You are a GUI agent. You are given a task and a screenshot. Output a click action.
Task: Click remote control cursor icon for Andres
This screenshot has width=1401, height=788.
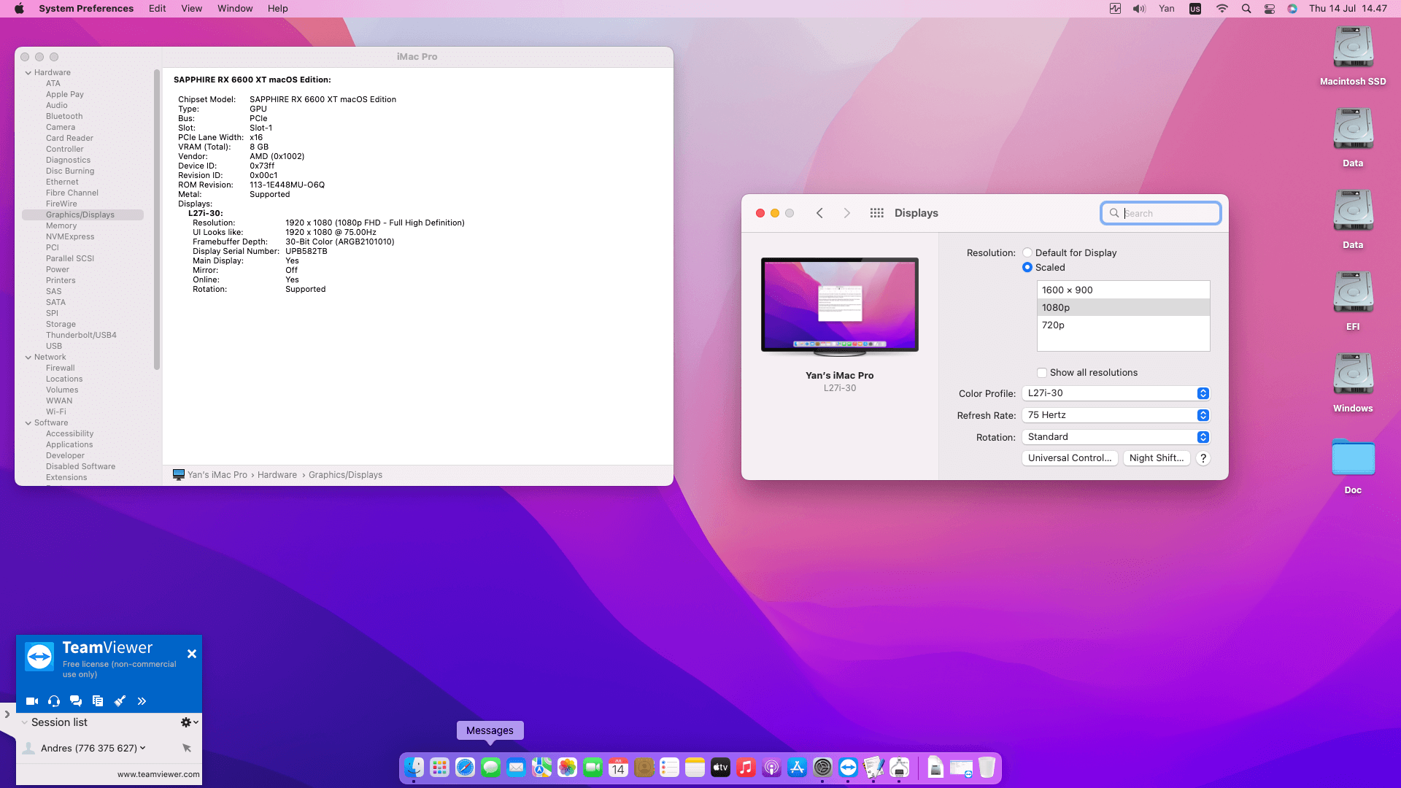tap(187, 748)
